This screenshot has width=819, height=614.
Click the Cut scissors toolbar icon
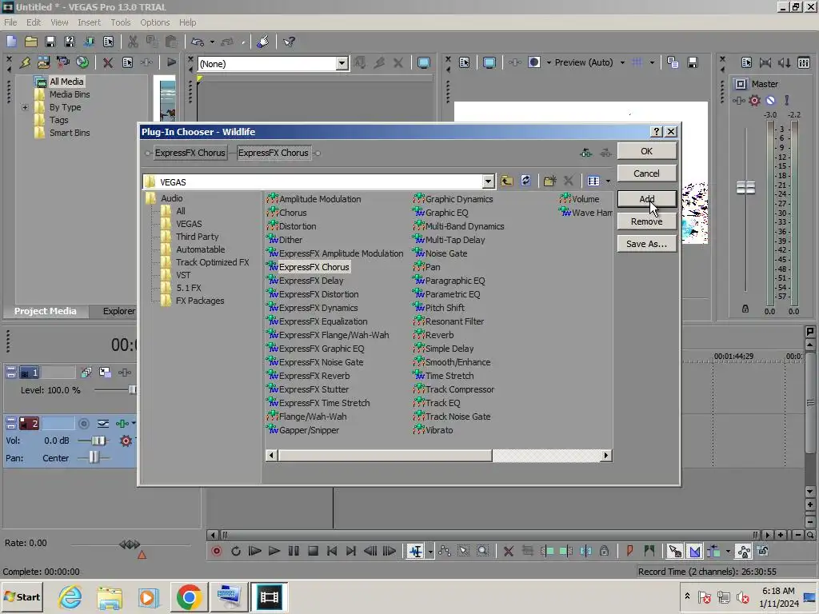tap(133, 42)
